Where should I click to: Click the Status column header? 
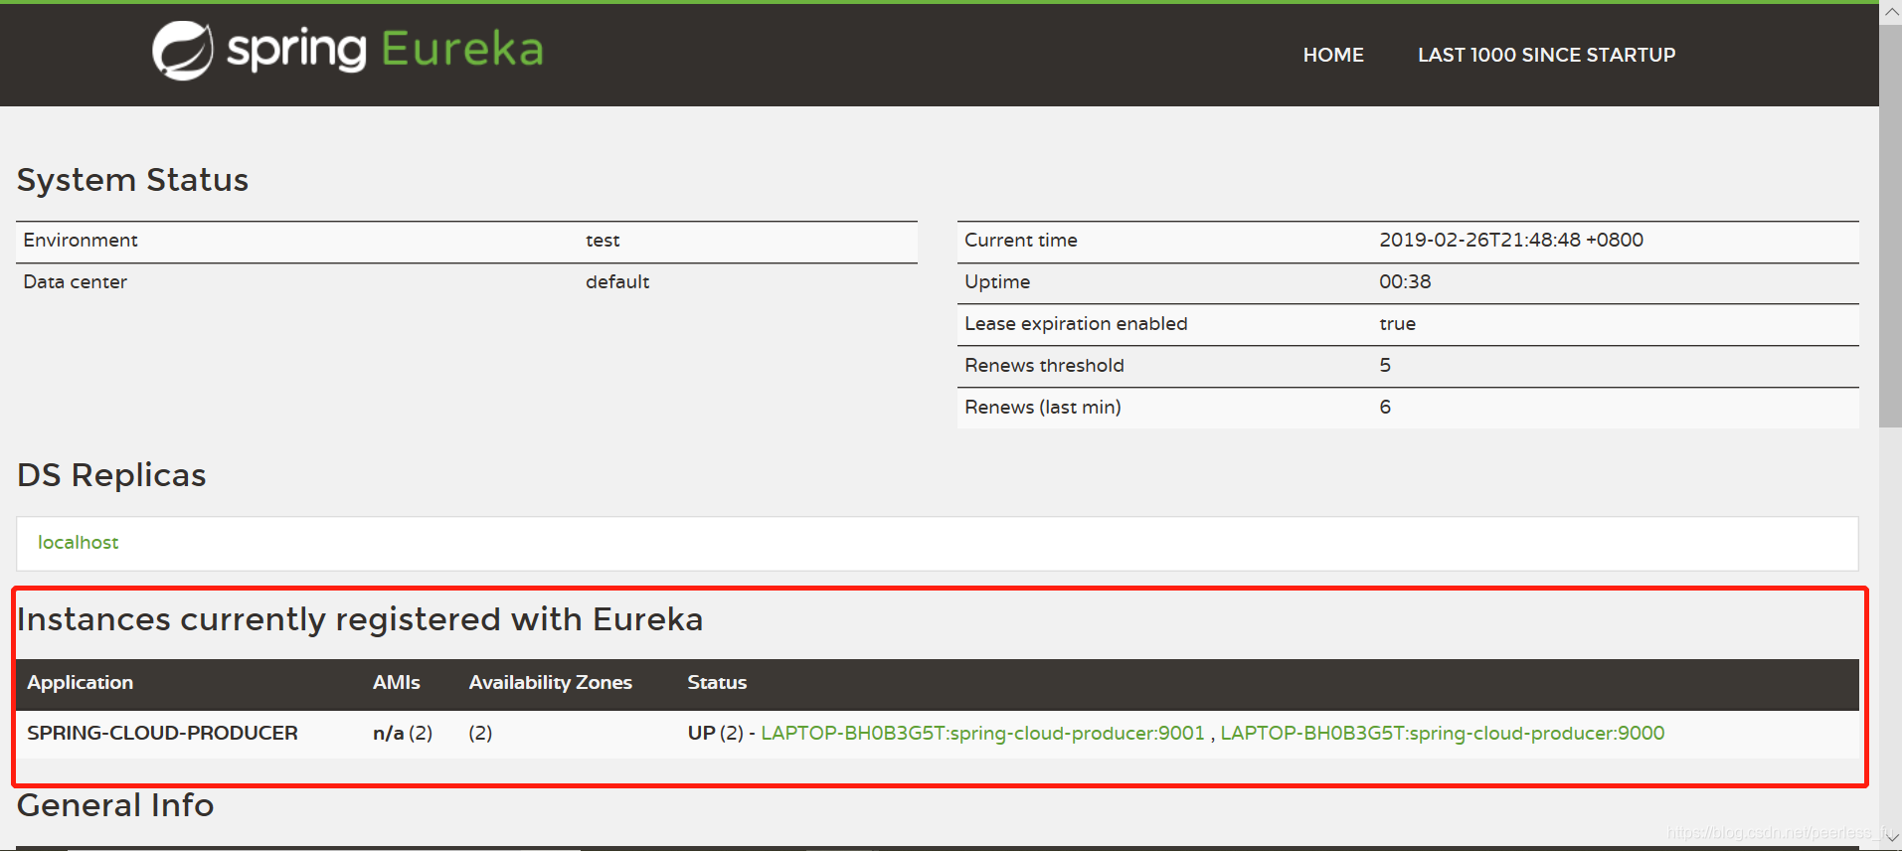pos(717,682)
